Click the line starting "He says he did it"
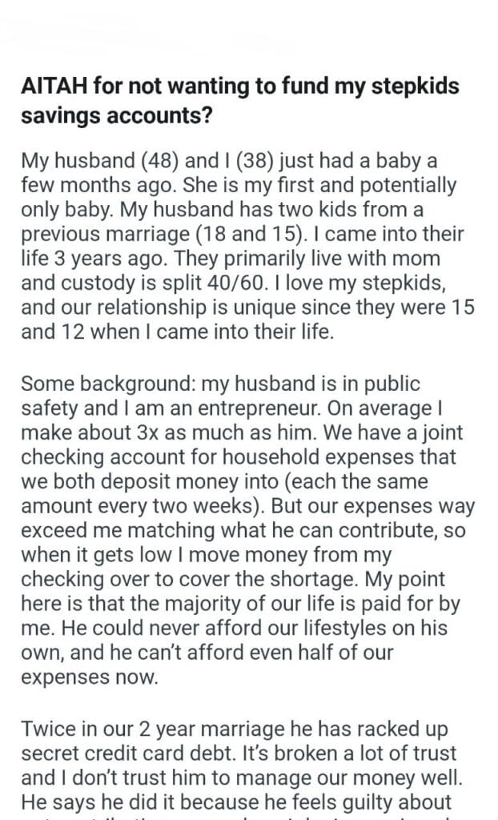498x820 pixels. click(224, 803)
